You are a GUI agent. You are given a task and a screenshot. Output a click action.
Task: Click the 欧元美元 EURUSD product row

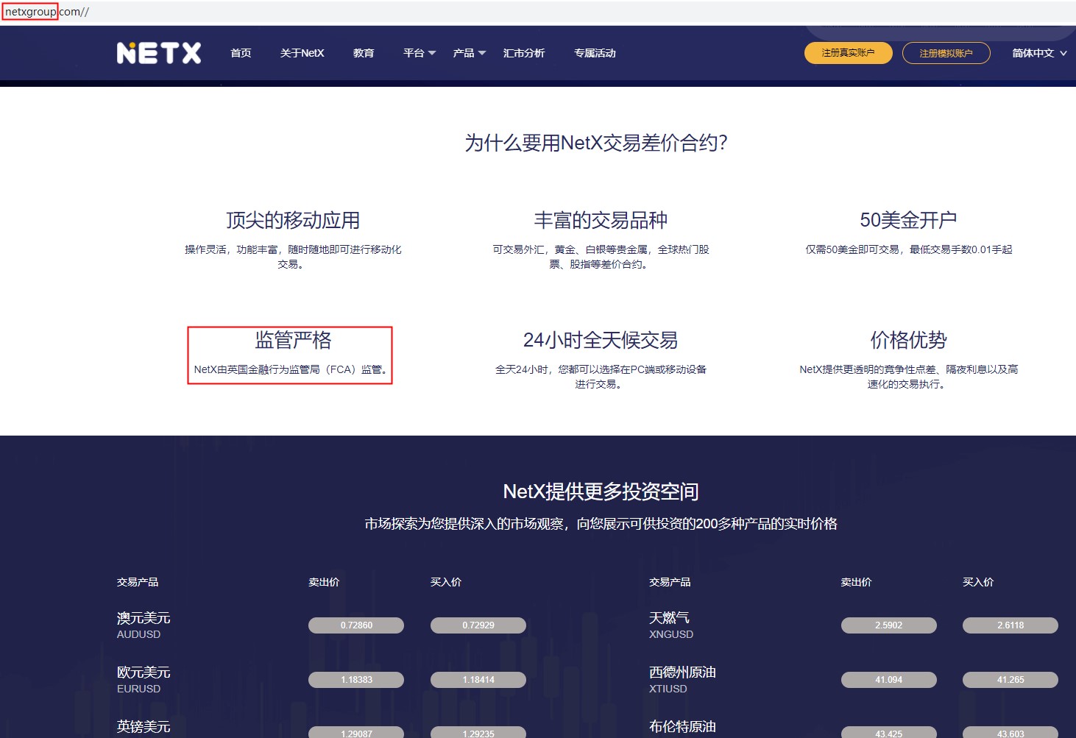(x=144, y=678)
